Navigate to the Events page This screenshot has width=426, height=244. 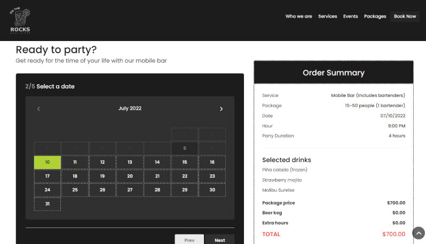point(350,17)
